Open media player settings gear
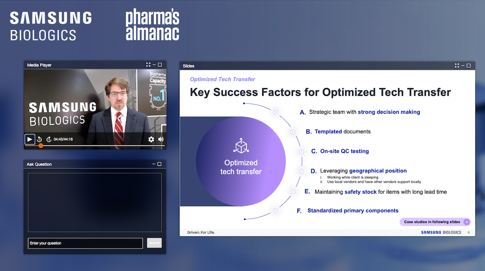The width and height of the screenshot is (485, 271). (x=151, y=139)
